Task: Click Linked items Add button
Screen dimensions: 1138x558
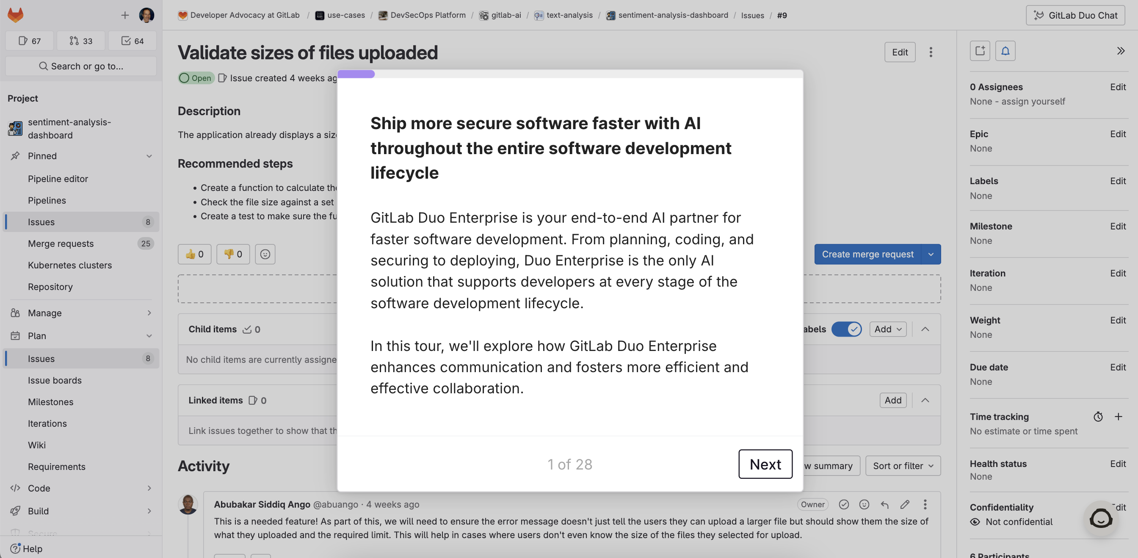Action: (x=892, y=401)
